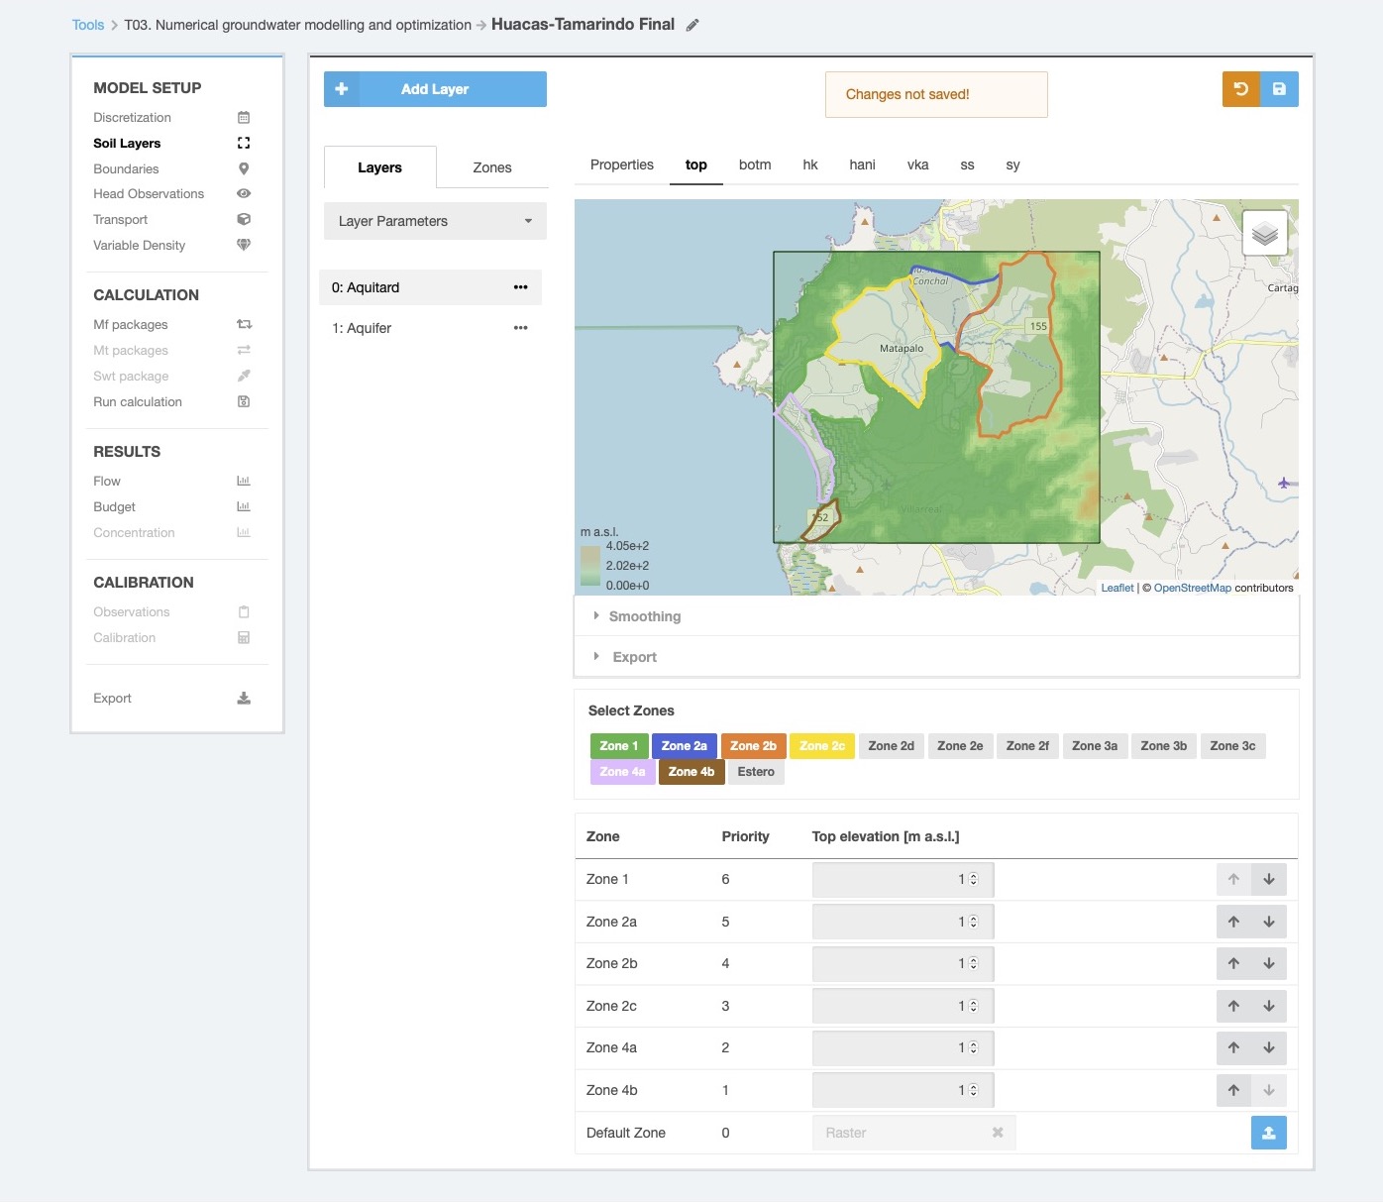Adjust Zone 4a top elevation stepper
1383x1202 pixels.
pos(973,1047)
